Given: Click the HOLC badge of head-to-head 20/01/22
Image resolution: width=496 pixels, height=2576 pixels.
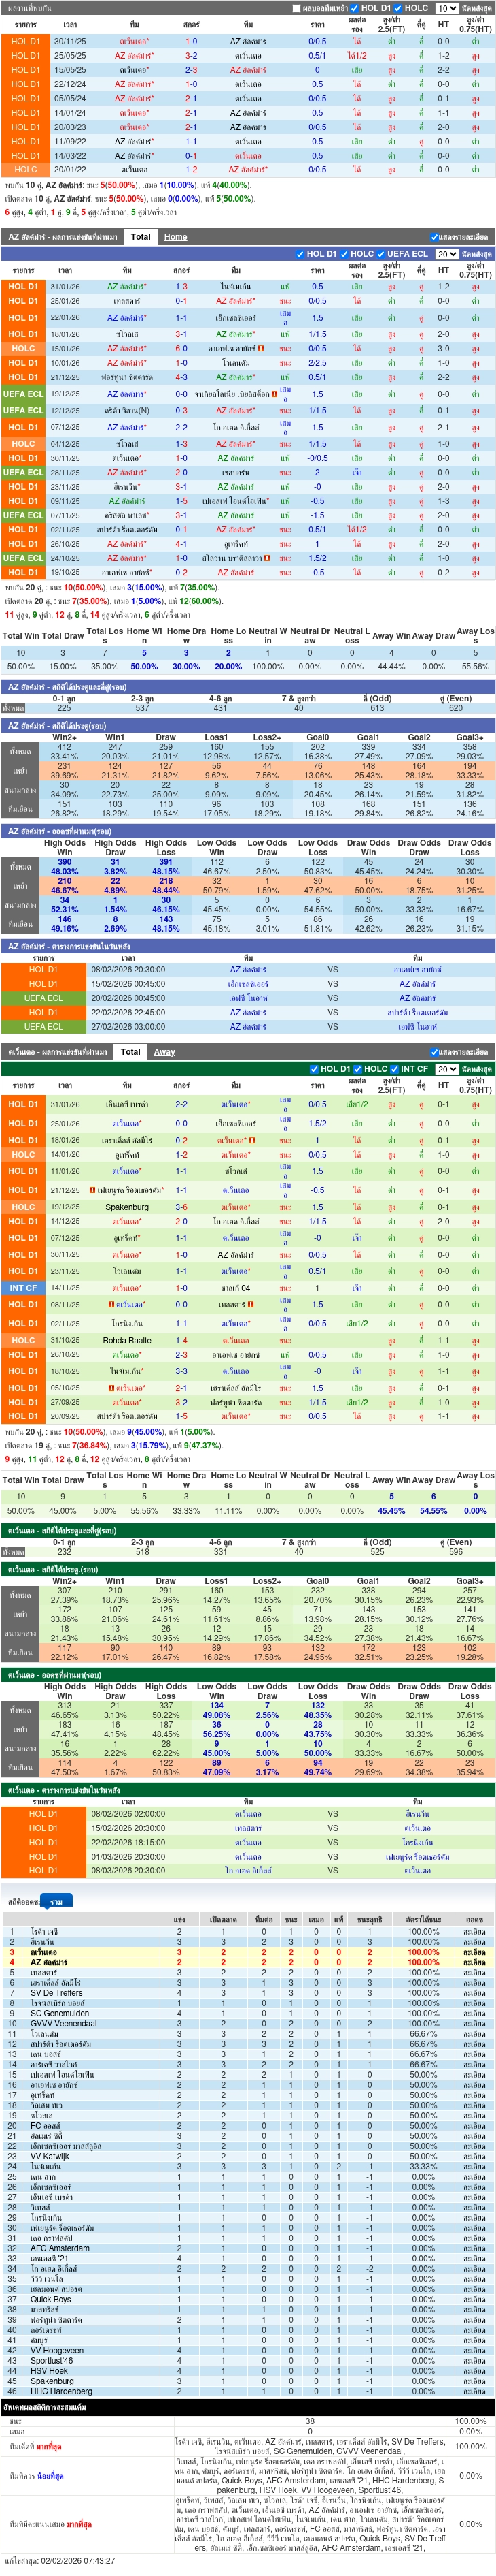Looking at the screenshot, I should [x=25, y=170].
